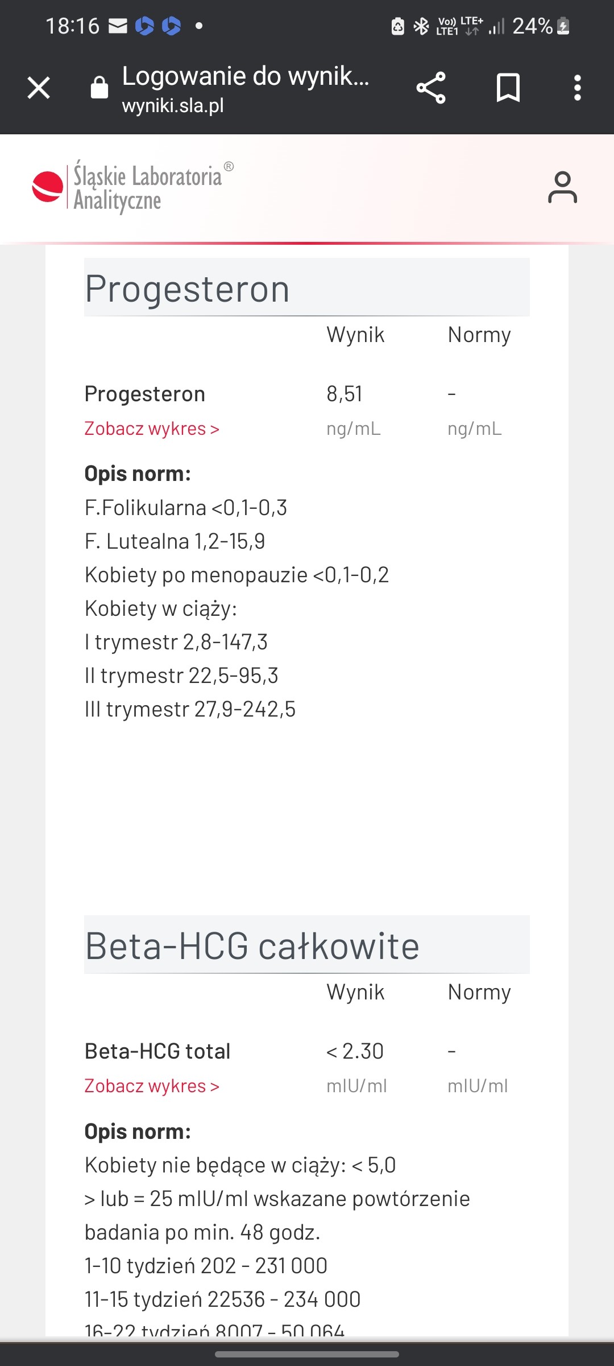Screen dimensions: 614x1366
Task: Tap the share icon
Action: [x=431, y=88]
